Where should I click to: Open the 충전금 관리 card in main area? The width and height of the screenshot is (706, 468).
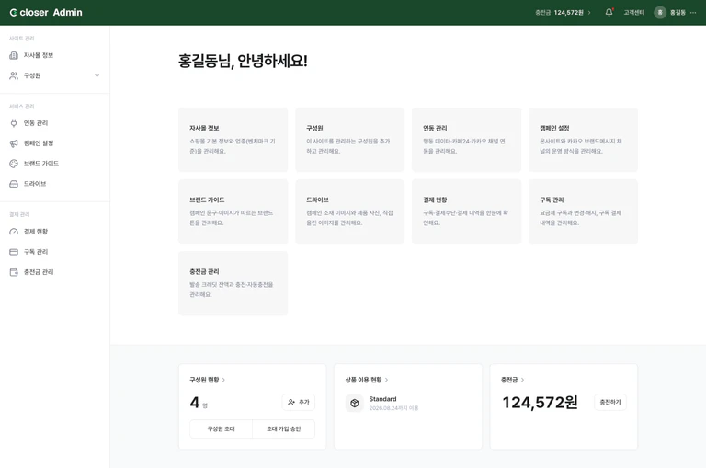click(x=233, y=283)
